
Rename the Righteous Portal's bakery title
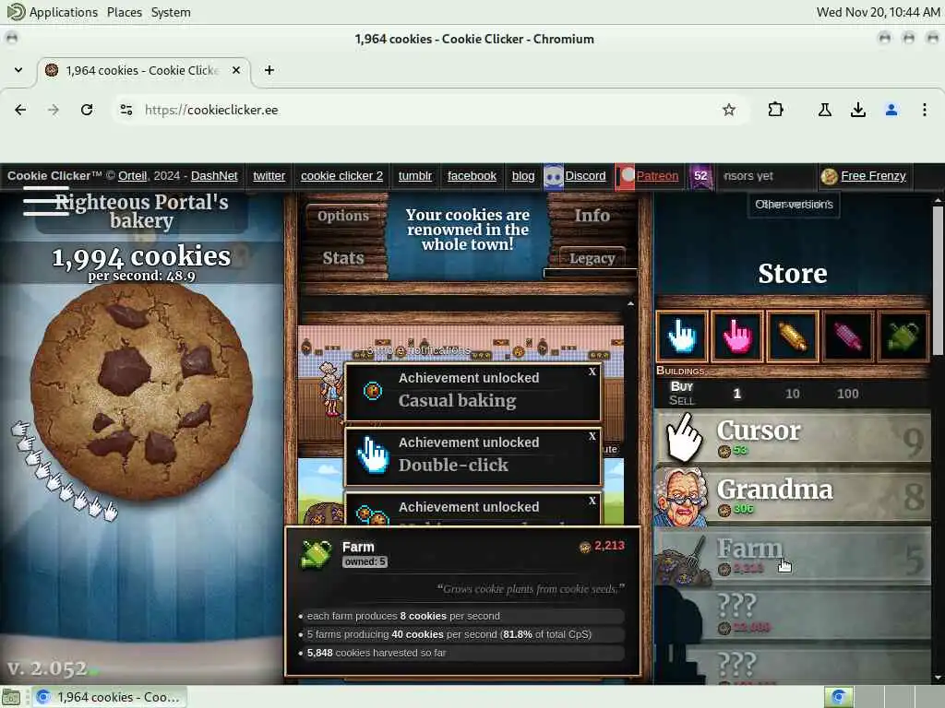141,211
